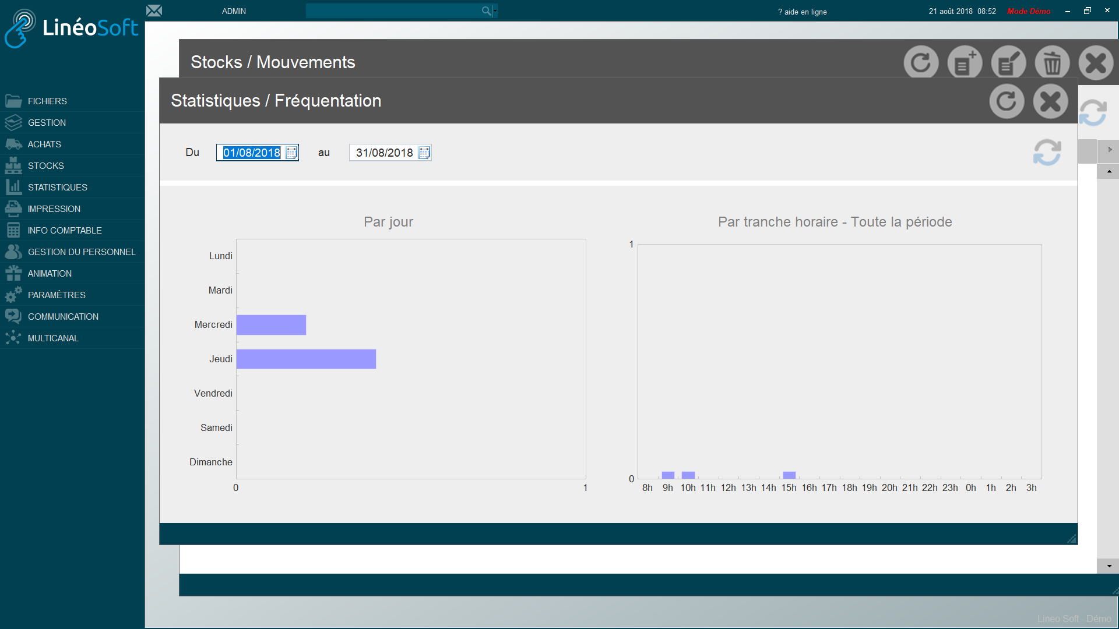Open the aide en ligne help link
Viewport: 1119px width, 629px height.
pos(802,12)
